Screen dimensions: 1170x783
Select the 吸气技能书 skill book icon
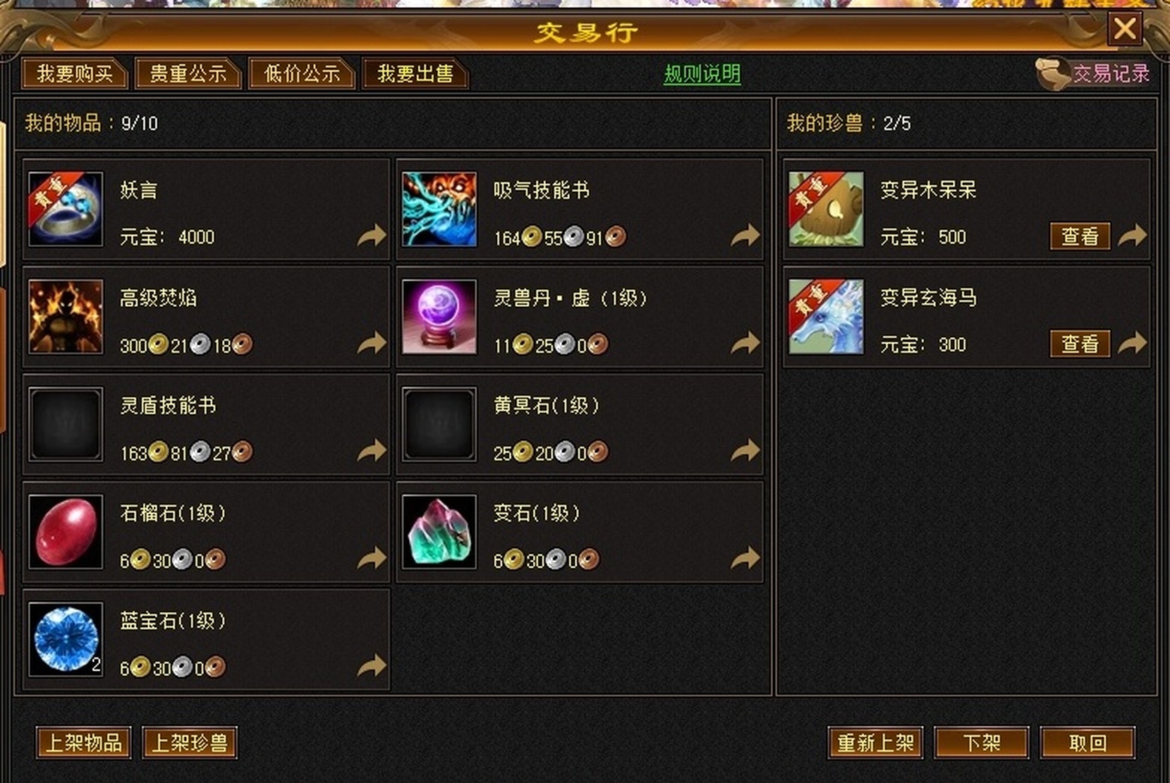pos(439,209)
